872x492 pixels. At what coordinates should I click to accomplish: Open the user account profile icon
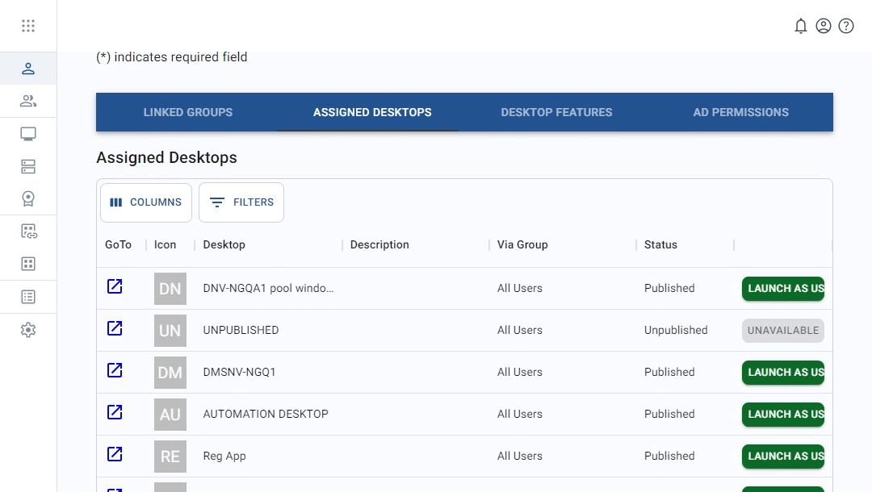point(823,26)
